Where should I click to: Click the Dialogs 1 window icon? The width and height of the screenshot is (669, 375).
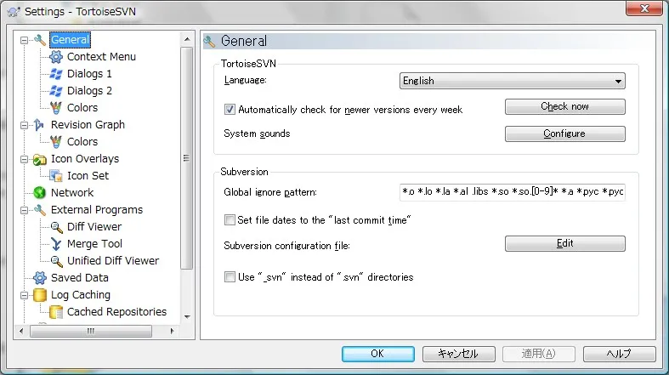pos(56,74)
